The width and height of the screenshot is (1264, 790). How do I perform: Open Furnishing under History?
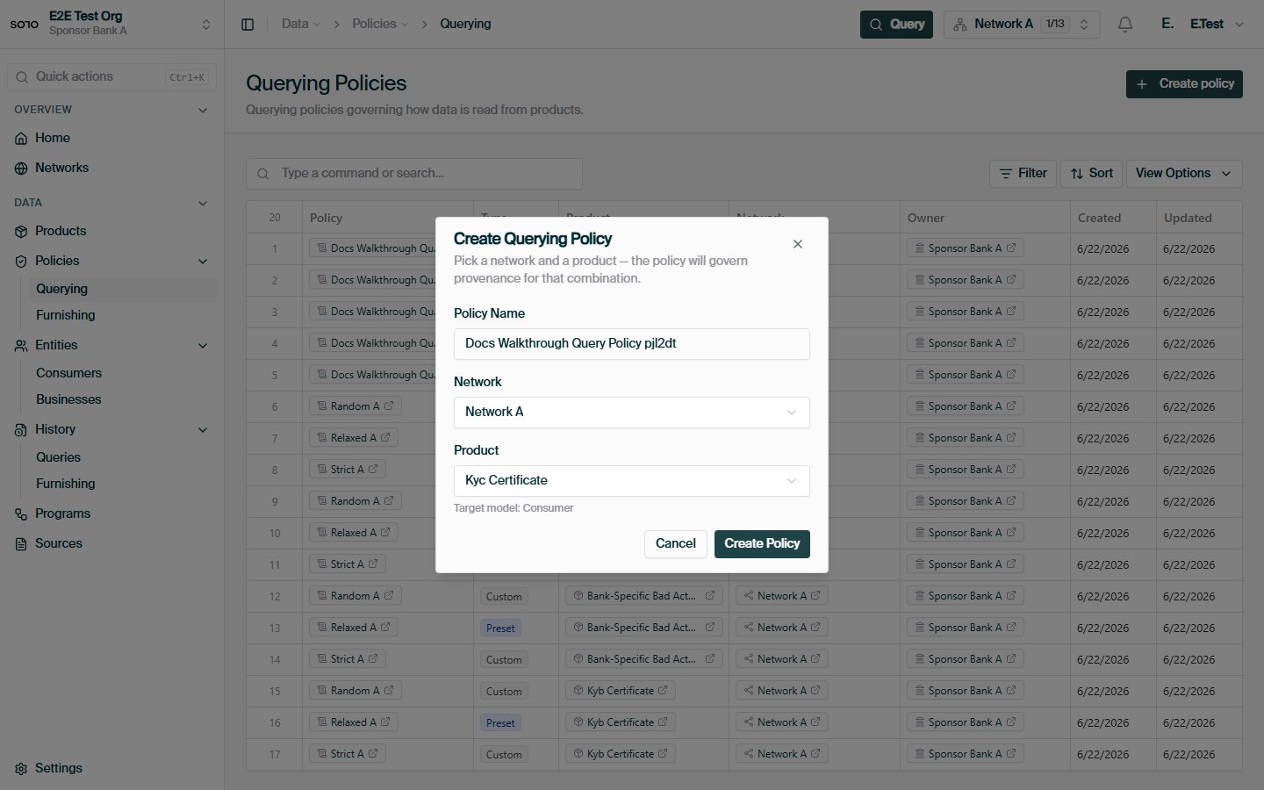[122, 484]
